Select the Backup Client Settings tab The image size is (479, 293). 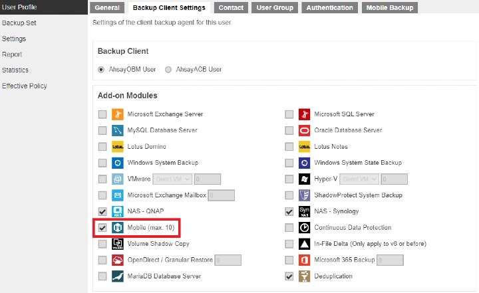click(169, 7)
